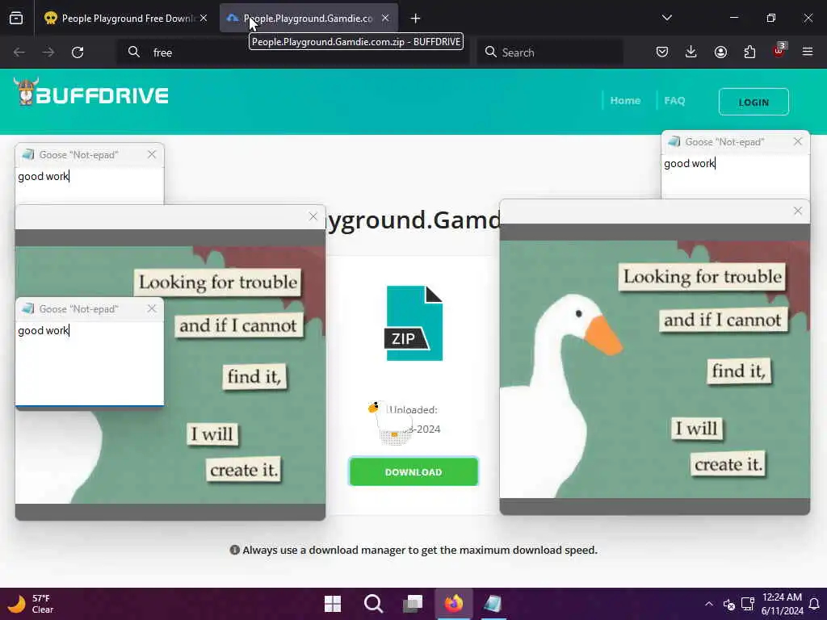Click the green DOWNLOAD button
The height and width of the screenshot is (620, 827).
point(413,471)
